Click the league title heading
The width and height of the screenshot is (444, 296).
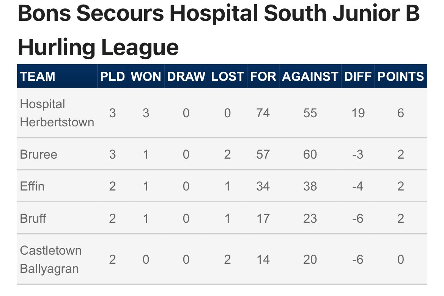coord(219,30)
